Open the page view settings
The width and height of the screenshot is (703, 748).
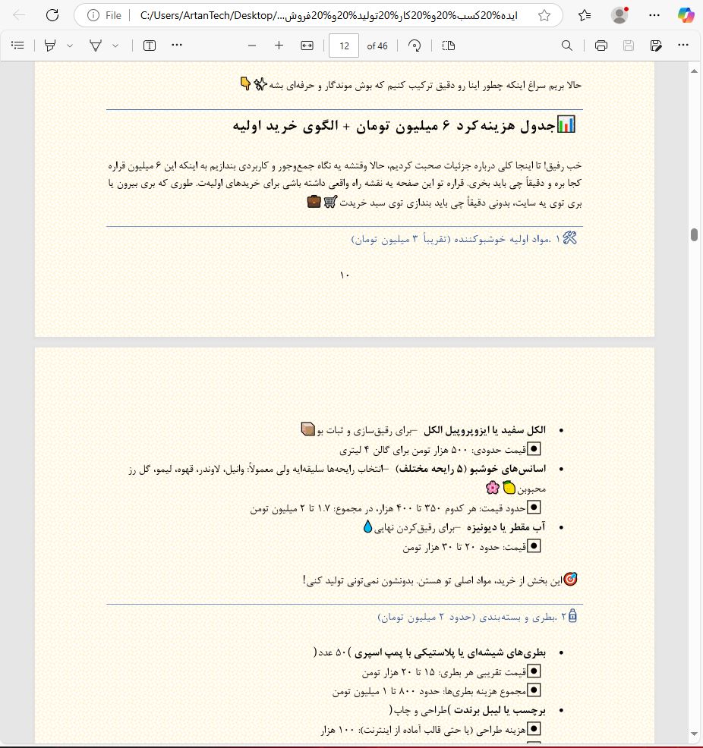448,46
